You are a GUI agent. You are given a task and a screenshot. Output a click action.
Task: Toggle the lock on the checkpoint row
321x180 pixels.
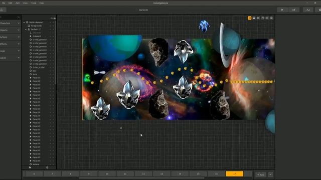(54, 36)
